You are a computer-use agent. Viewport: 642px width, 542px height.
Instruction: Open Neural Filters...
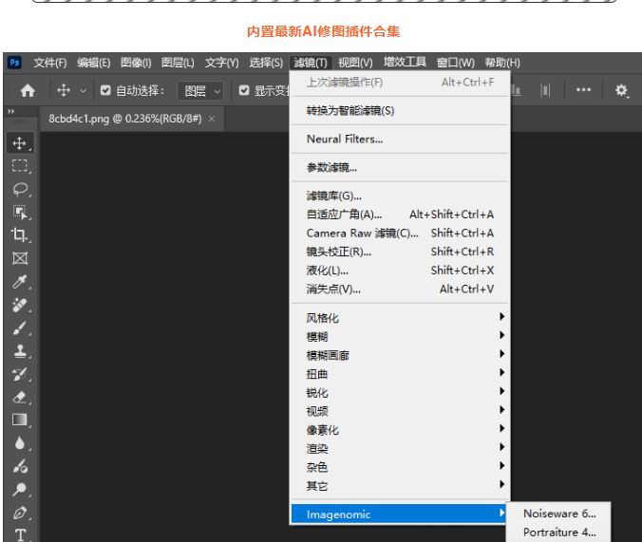(x=400, y=140)
